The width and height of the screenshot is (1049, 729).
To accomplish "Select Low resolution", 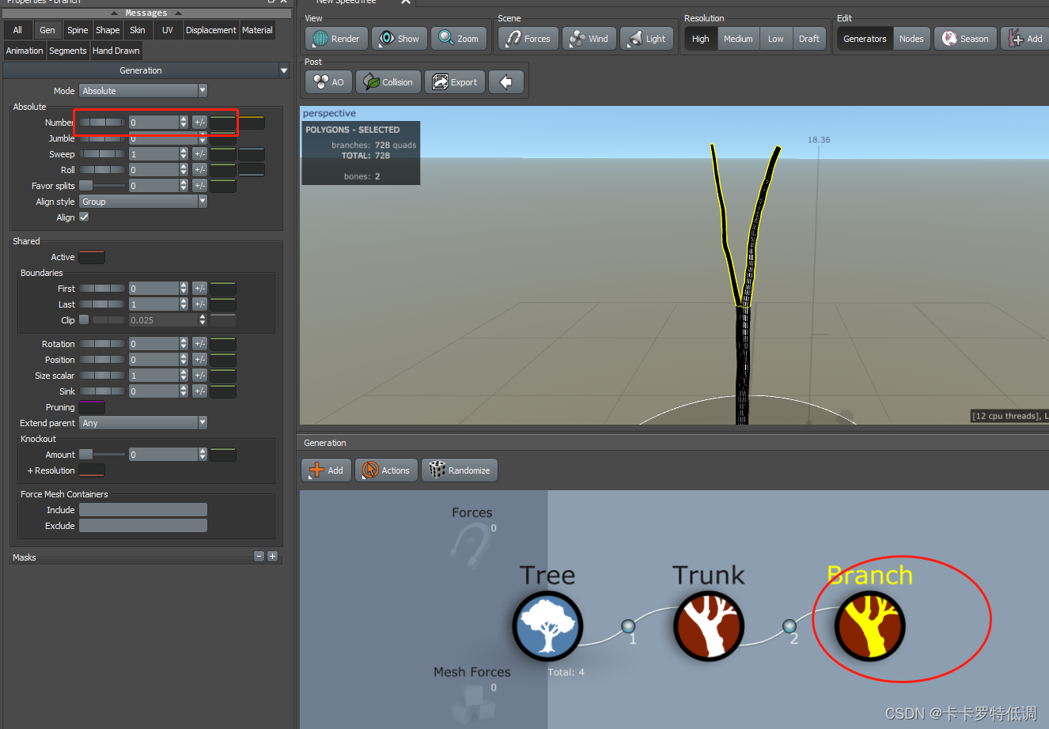I will click(776, 38).
